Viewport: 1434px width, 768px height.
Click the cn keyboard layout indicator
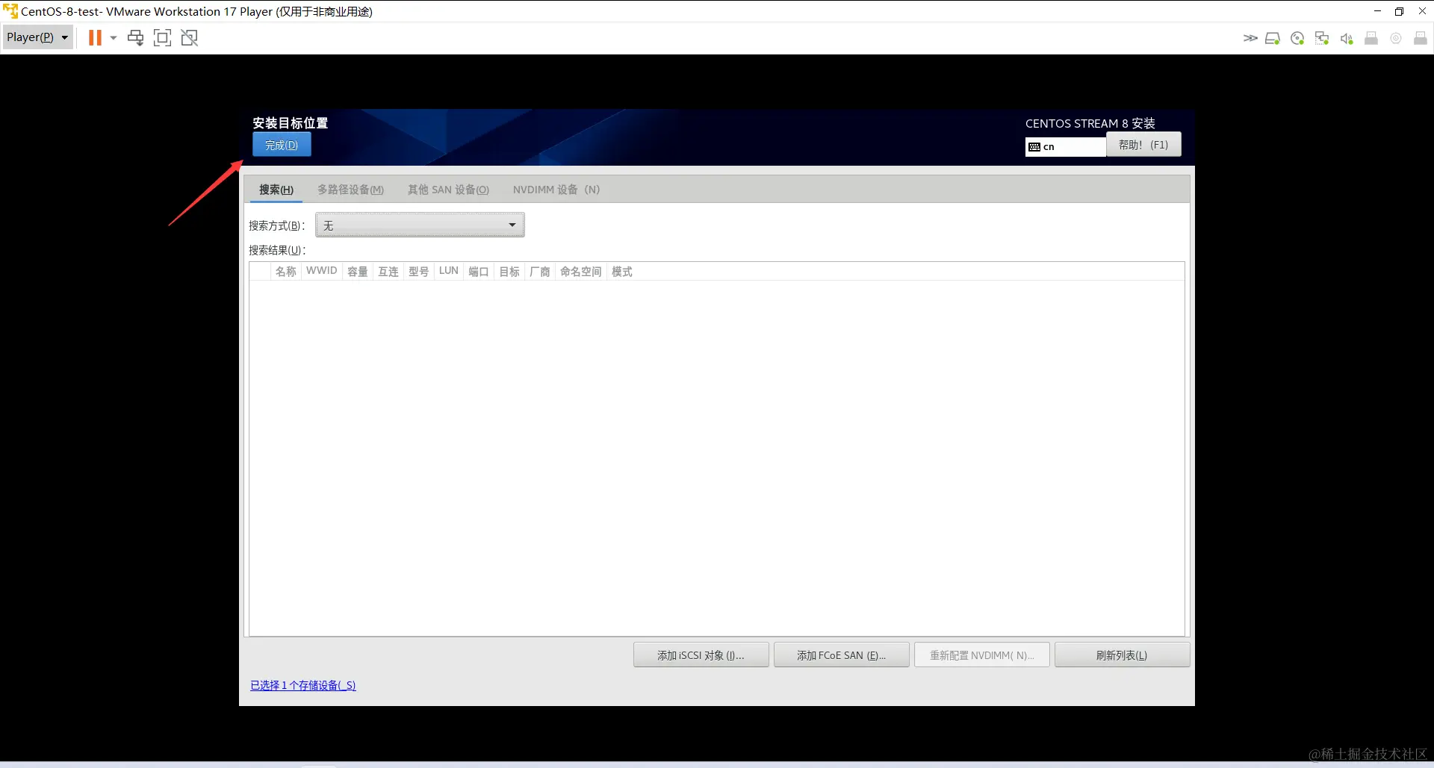[1066, 147]
